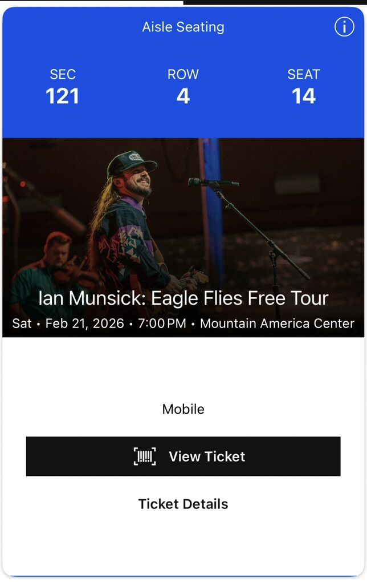This screenshot has width=367, height=582.
Task: Open the ticket info icon
Action: point(344,27)
